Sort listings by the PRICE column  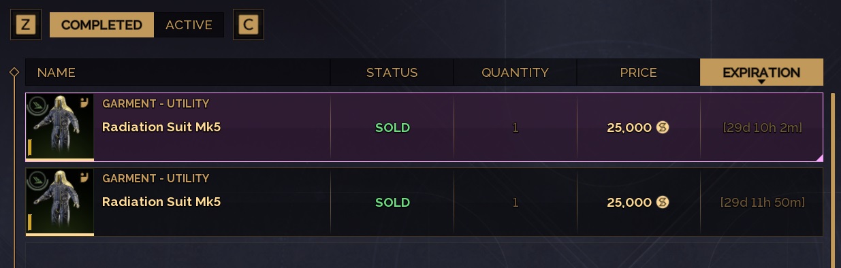[638, 72]
